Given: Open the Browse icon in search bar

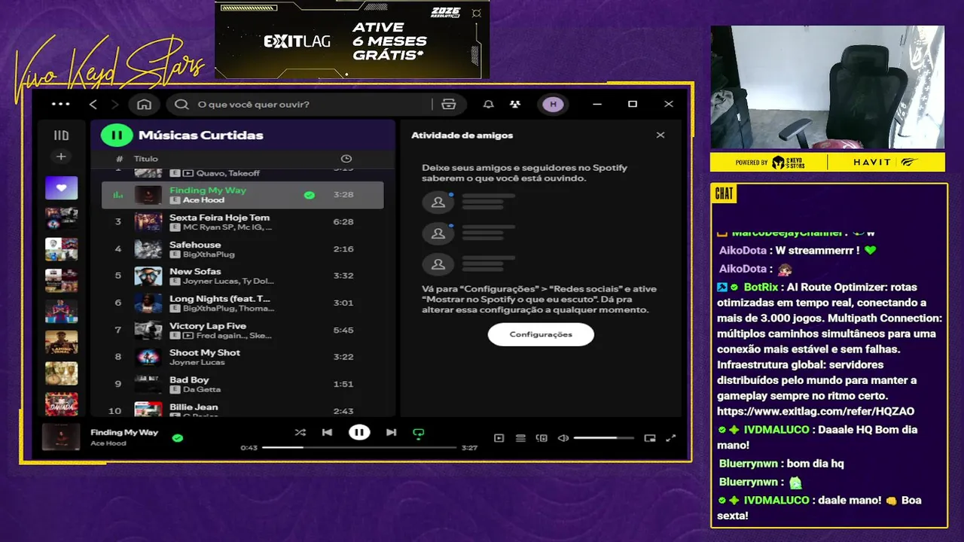Looking at the screenshot, I should (449, 104).
